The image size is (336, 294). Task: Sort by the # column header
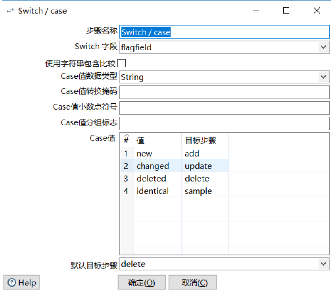[x=126, y=140]
